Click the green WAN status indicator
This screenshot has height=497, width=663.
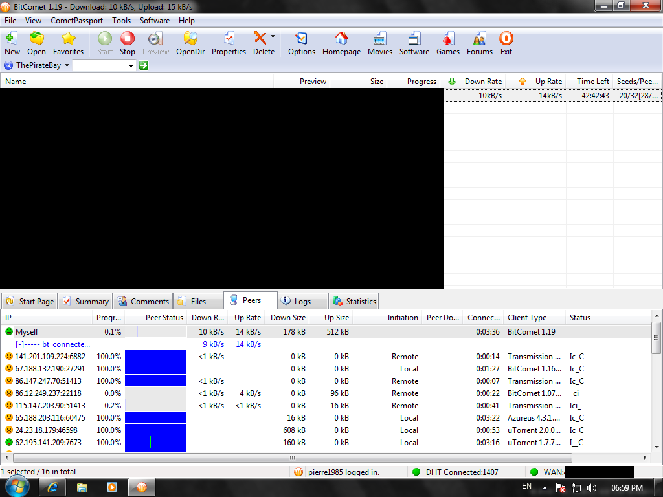pyautogui.click(x=534, y=472)
